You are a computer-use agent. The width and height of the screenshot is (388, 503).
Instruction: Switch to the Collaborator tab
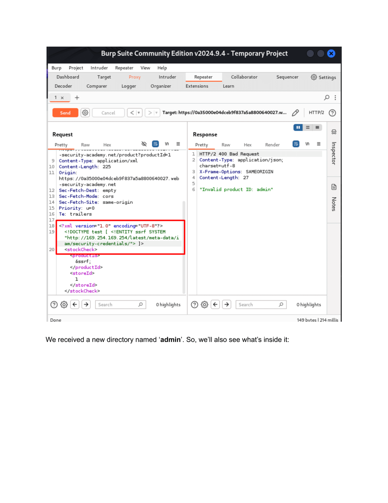point(244,77)
